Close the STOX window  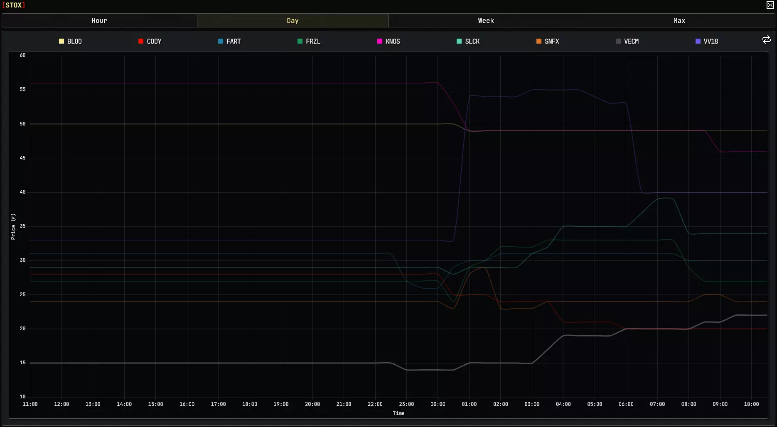pos(770,5)
